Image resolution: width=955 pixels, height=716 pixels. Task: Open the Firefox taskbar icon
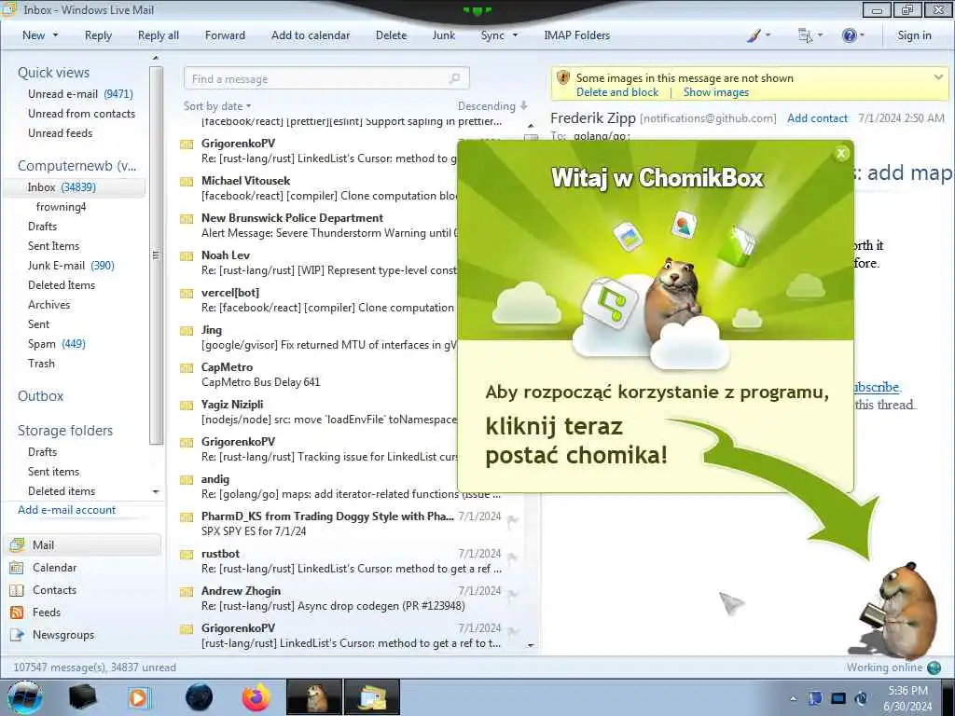(256, 697)
